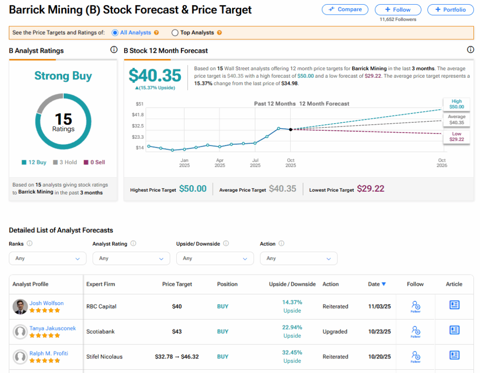Select the All Analysts radio button
Image resolution: width=480 pixels, height=373 pixels.
coord(115,33)
